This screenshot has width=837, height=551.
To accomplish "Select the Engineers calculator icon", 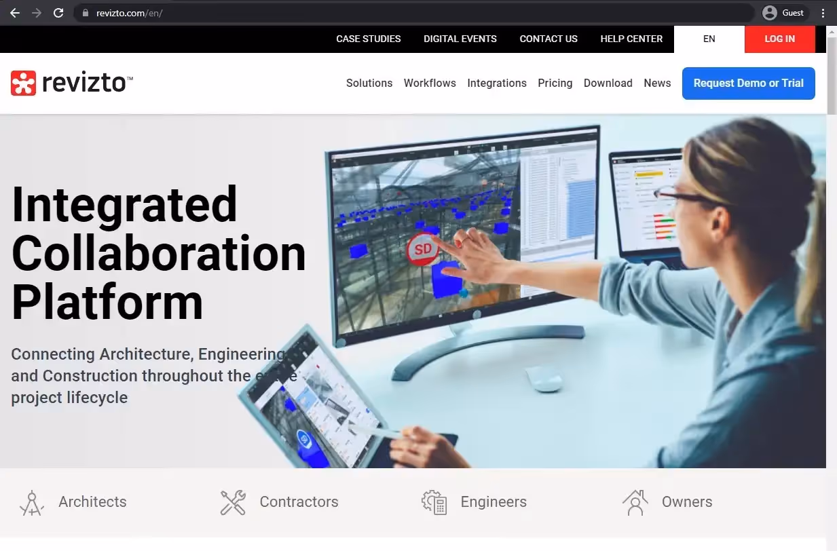I will 434,502.
